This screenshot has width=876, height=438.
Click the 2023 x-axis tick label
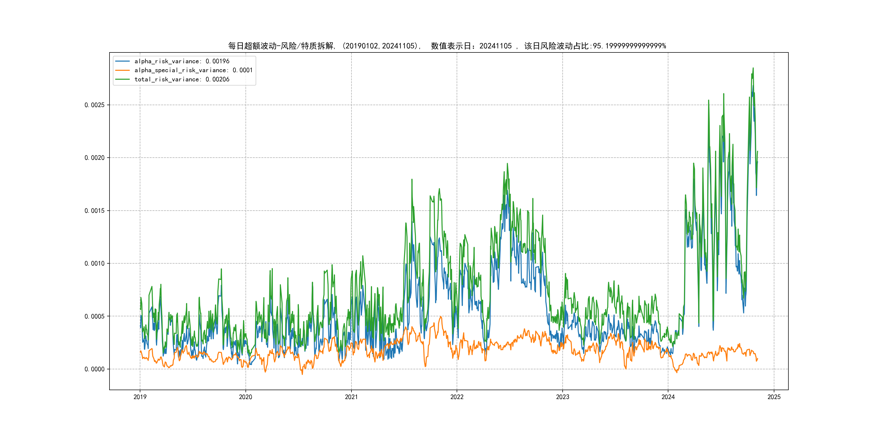click(x=562, y=397)
